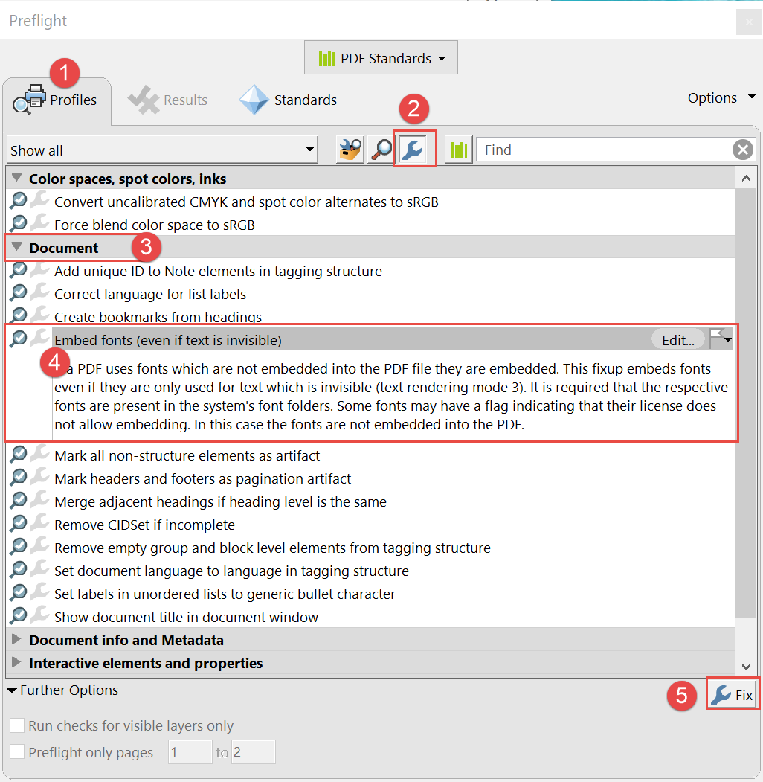The image size is (763, 782).
Task: Select the wrench Fixups filter icon
Action: coord(414,149)
